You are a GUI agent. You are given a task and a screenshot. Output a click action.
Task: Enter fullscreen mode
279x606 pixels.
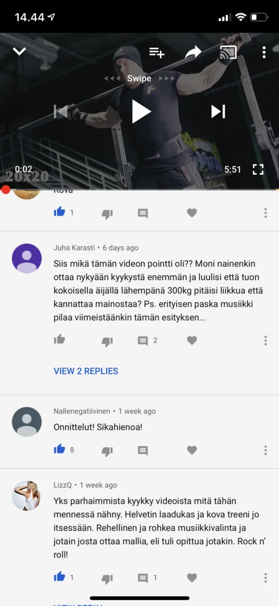(x=258, y=169)
